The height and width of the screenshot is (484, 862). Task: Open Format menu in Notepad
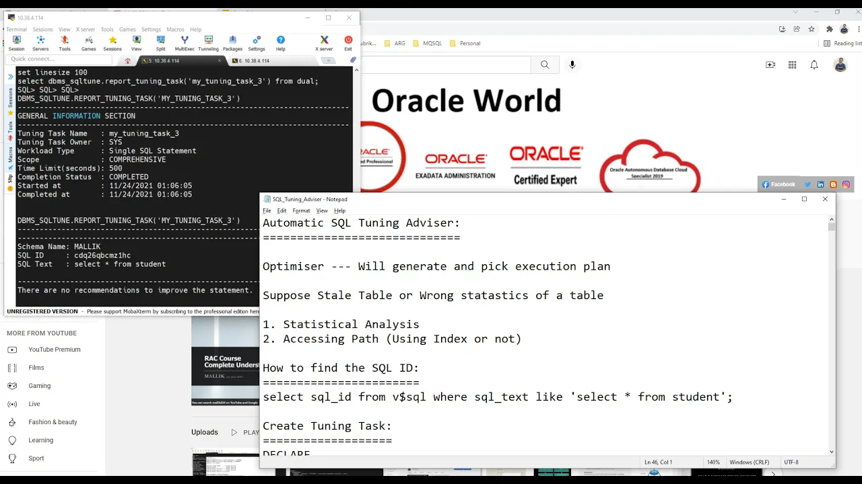tap(301, 210)
